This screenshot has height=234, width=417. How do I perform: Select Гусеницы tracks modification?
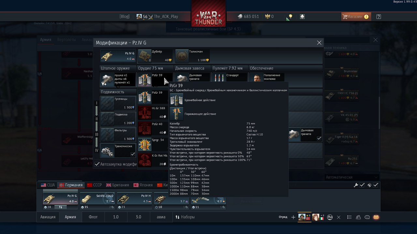(x=118, y=103)
